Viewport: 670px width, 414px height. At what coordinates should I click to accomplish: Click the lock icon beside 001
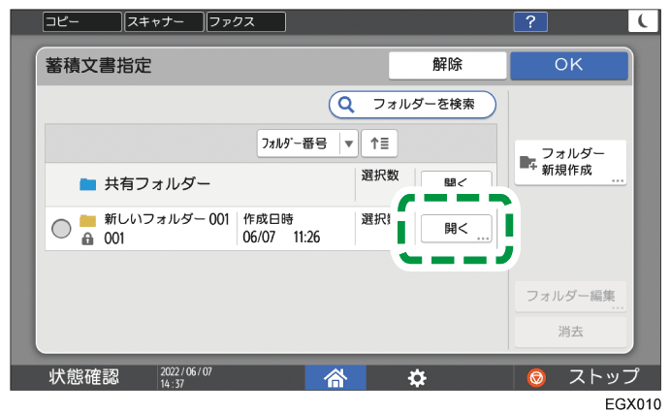click(x=87, y=239)
